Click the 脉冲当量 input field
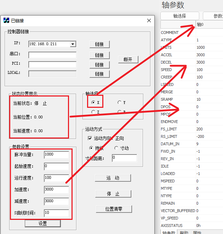 click(x=57, y=155)
